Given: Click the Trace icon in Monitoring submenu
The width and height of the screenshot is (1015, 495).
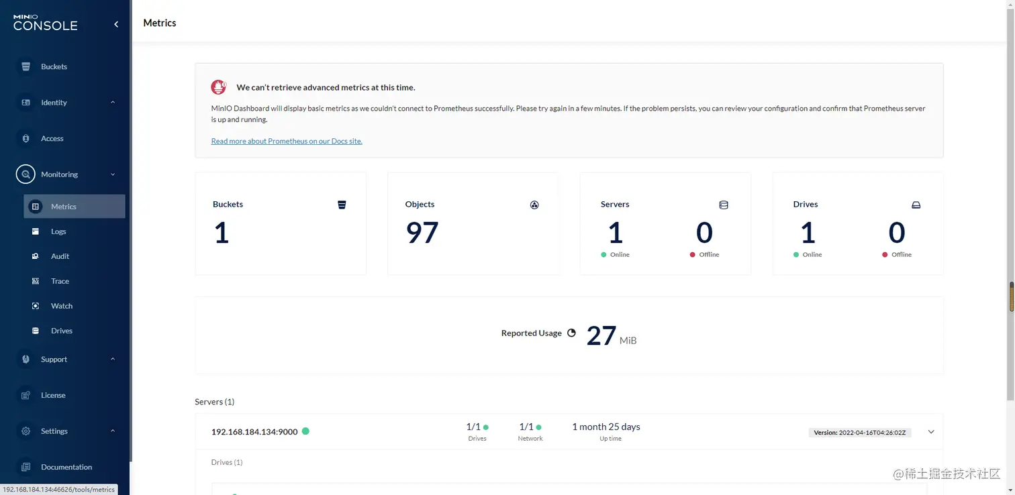Looking at the screenshot, I should [36, 281].
